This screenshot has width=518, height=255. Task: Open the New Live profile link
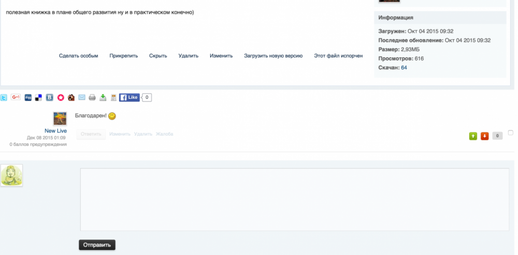pyautogui.click(x=55, y=131)
